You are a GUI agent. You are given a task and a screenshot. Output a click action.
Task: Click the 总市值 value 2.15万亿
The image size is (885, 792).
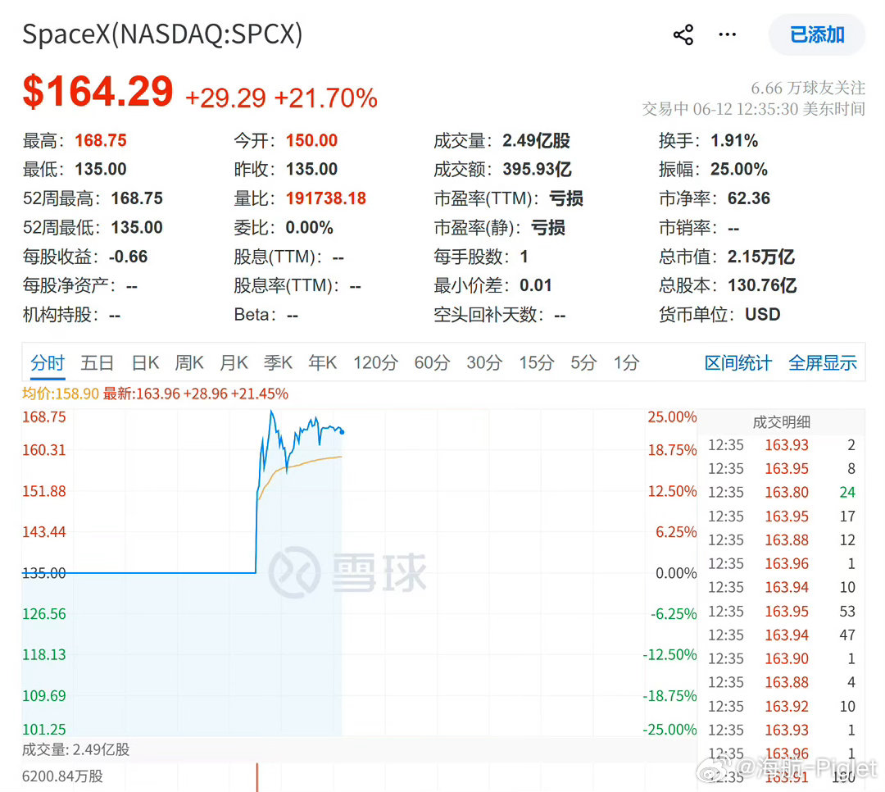760,257
